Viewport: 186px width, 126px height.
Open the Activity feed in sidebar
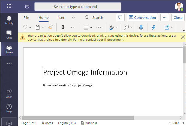9,20
